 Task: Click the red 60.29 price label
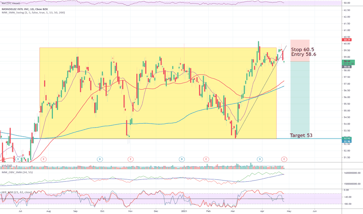[x=347, y=40]
